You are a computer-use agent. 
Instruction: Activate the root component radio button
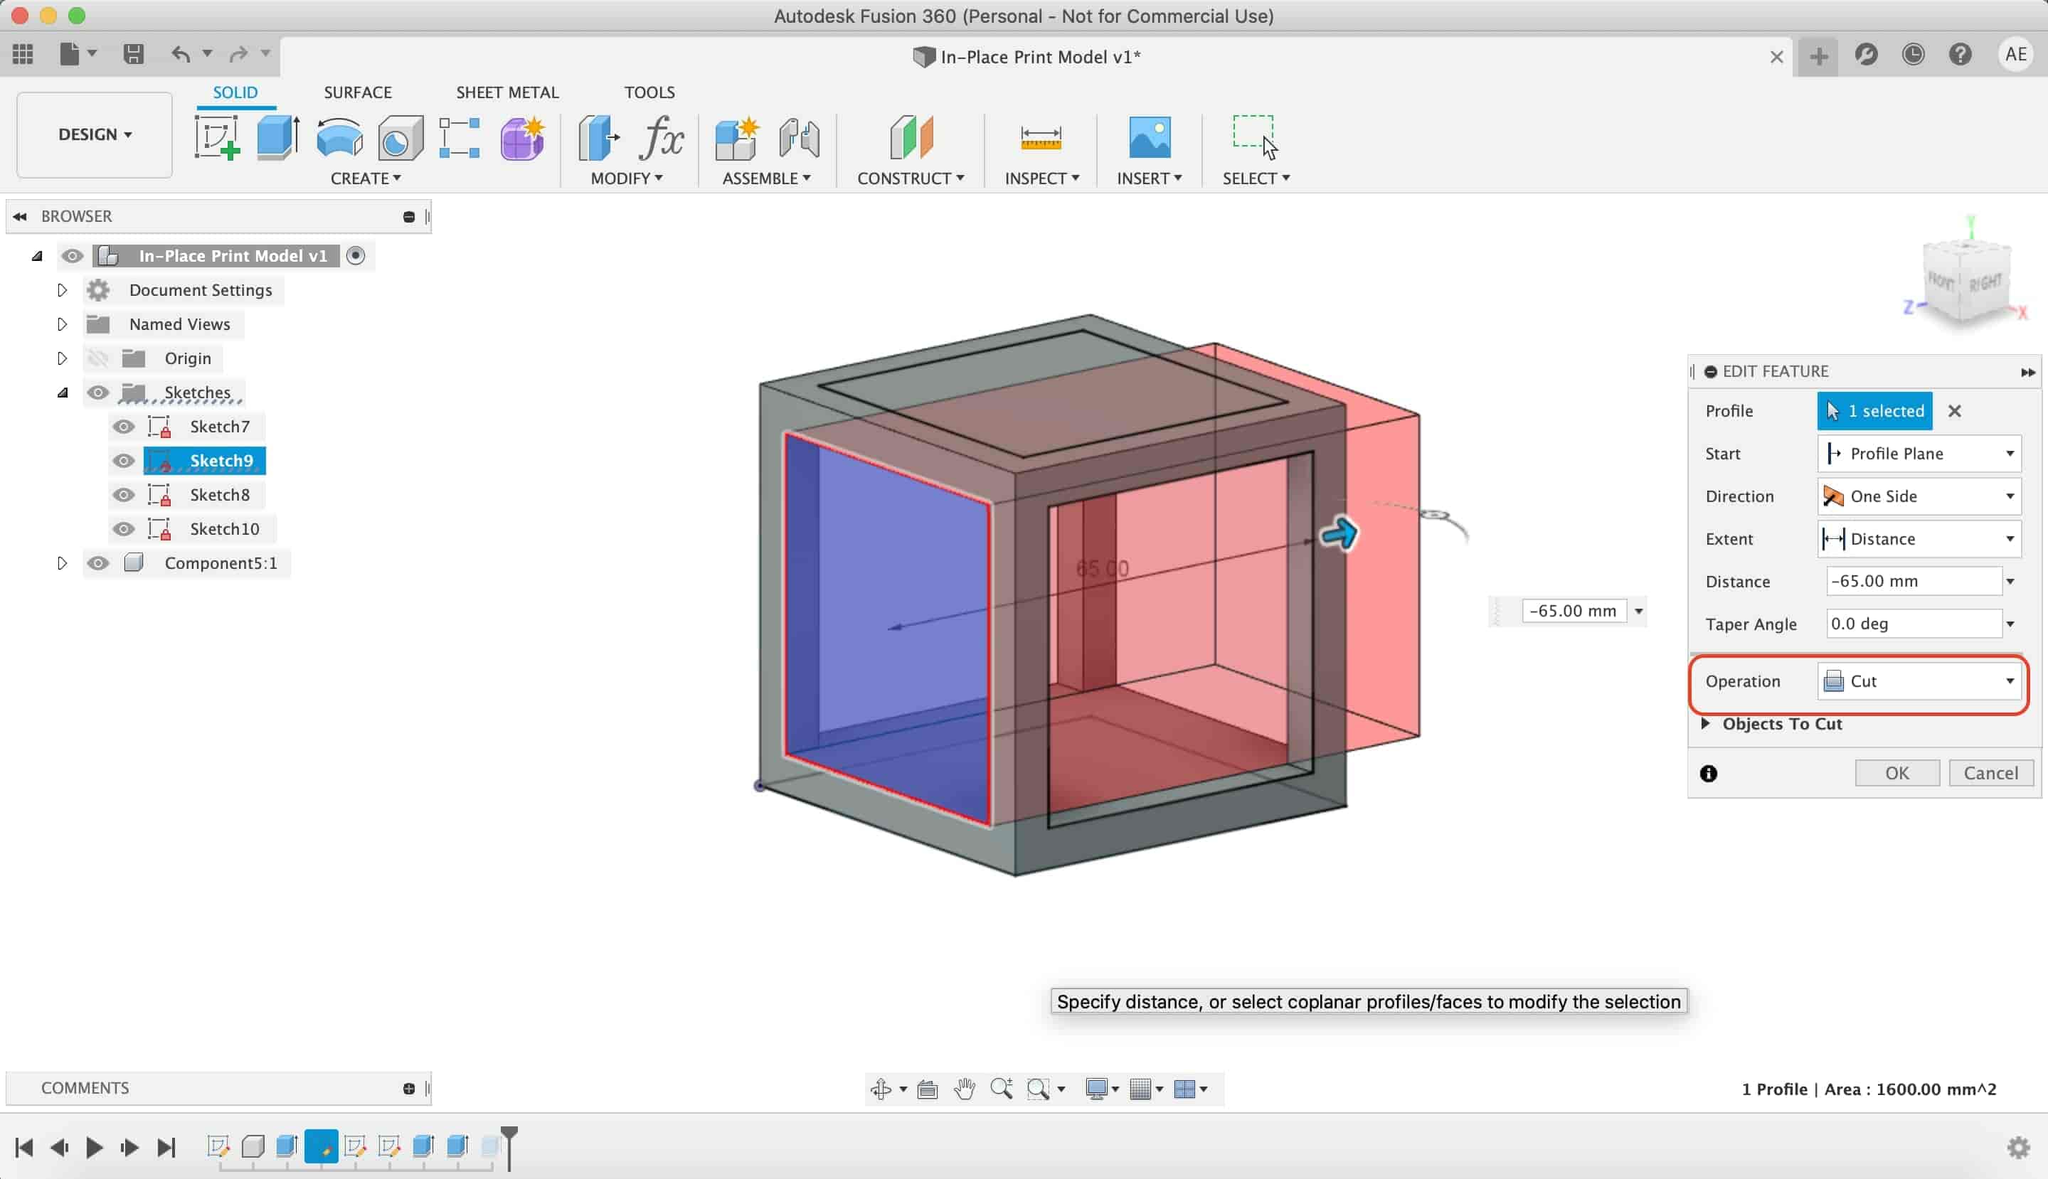tap(356, 256)
